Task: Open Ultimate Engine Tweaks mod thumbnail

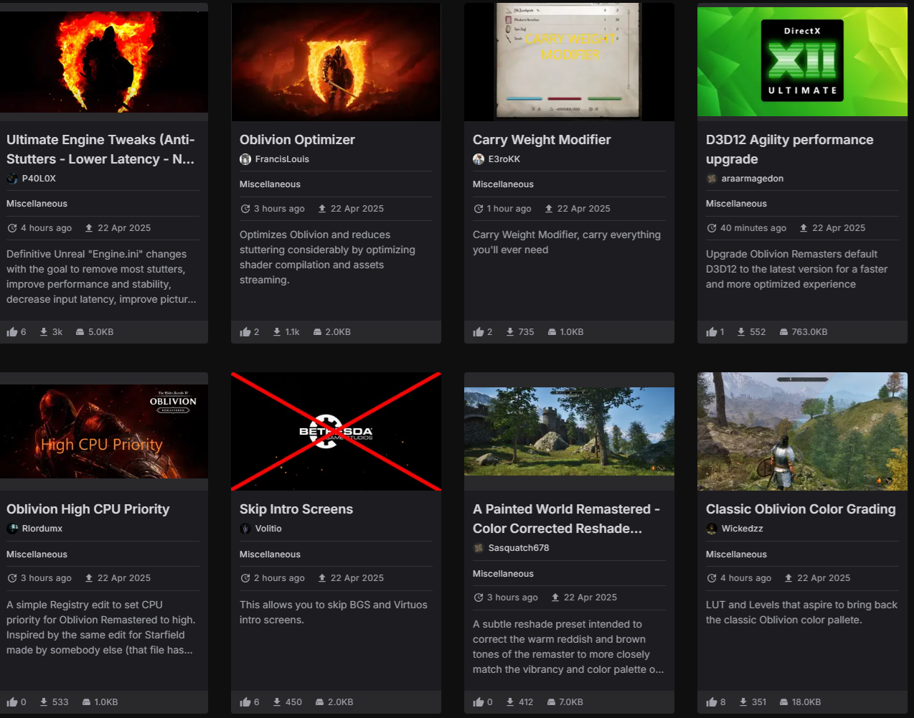Action: (x=104, y=62)
